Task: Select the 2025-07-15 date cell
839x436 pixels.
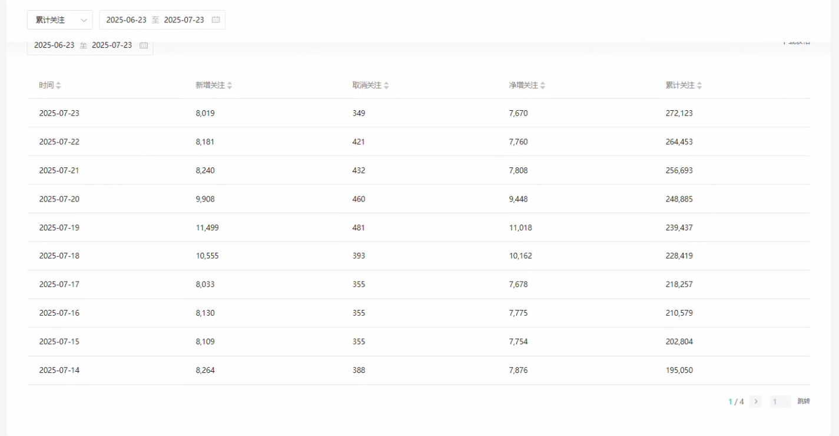Action: [59, 342]
